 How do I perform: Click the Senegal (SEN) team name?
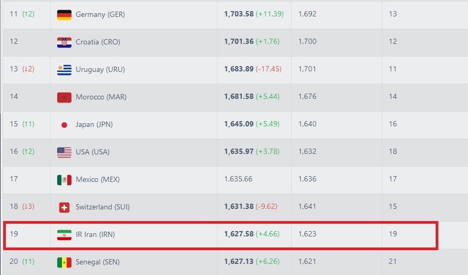pyautogui.click(x=98, y=262)
